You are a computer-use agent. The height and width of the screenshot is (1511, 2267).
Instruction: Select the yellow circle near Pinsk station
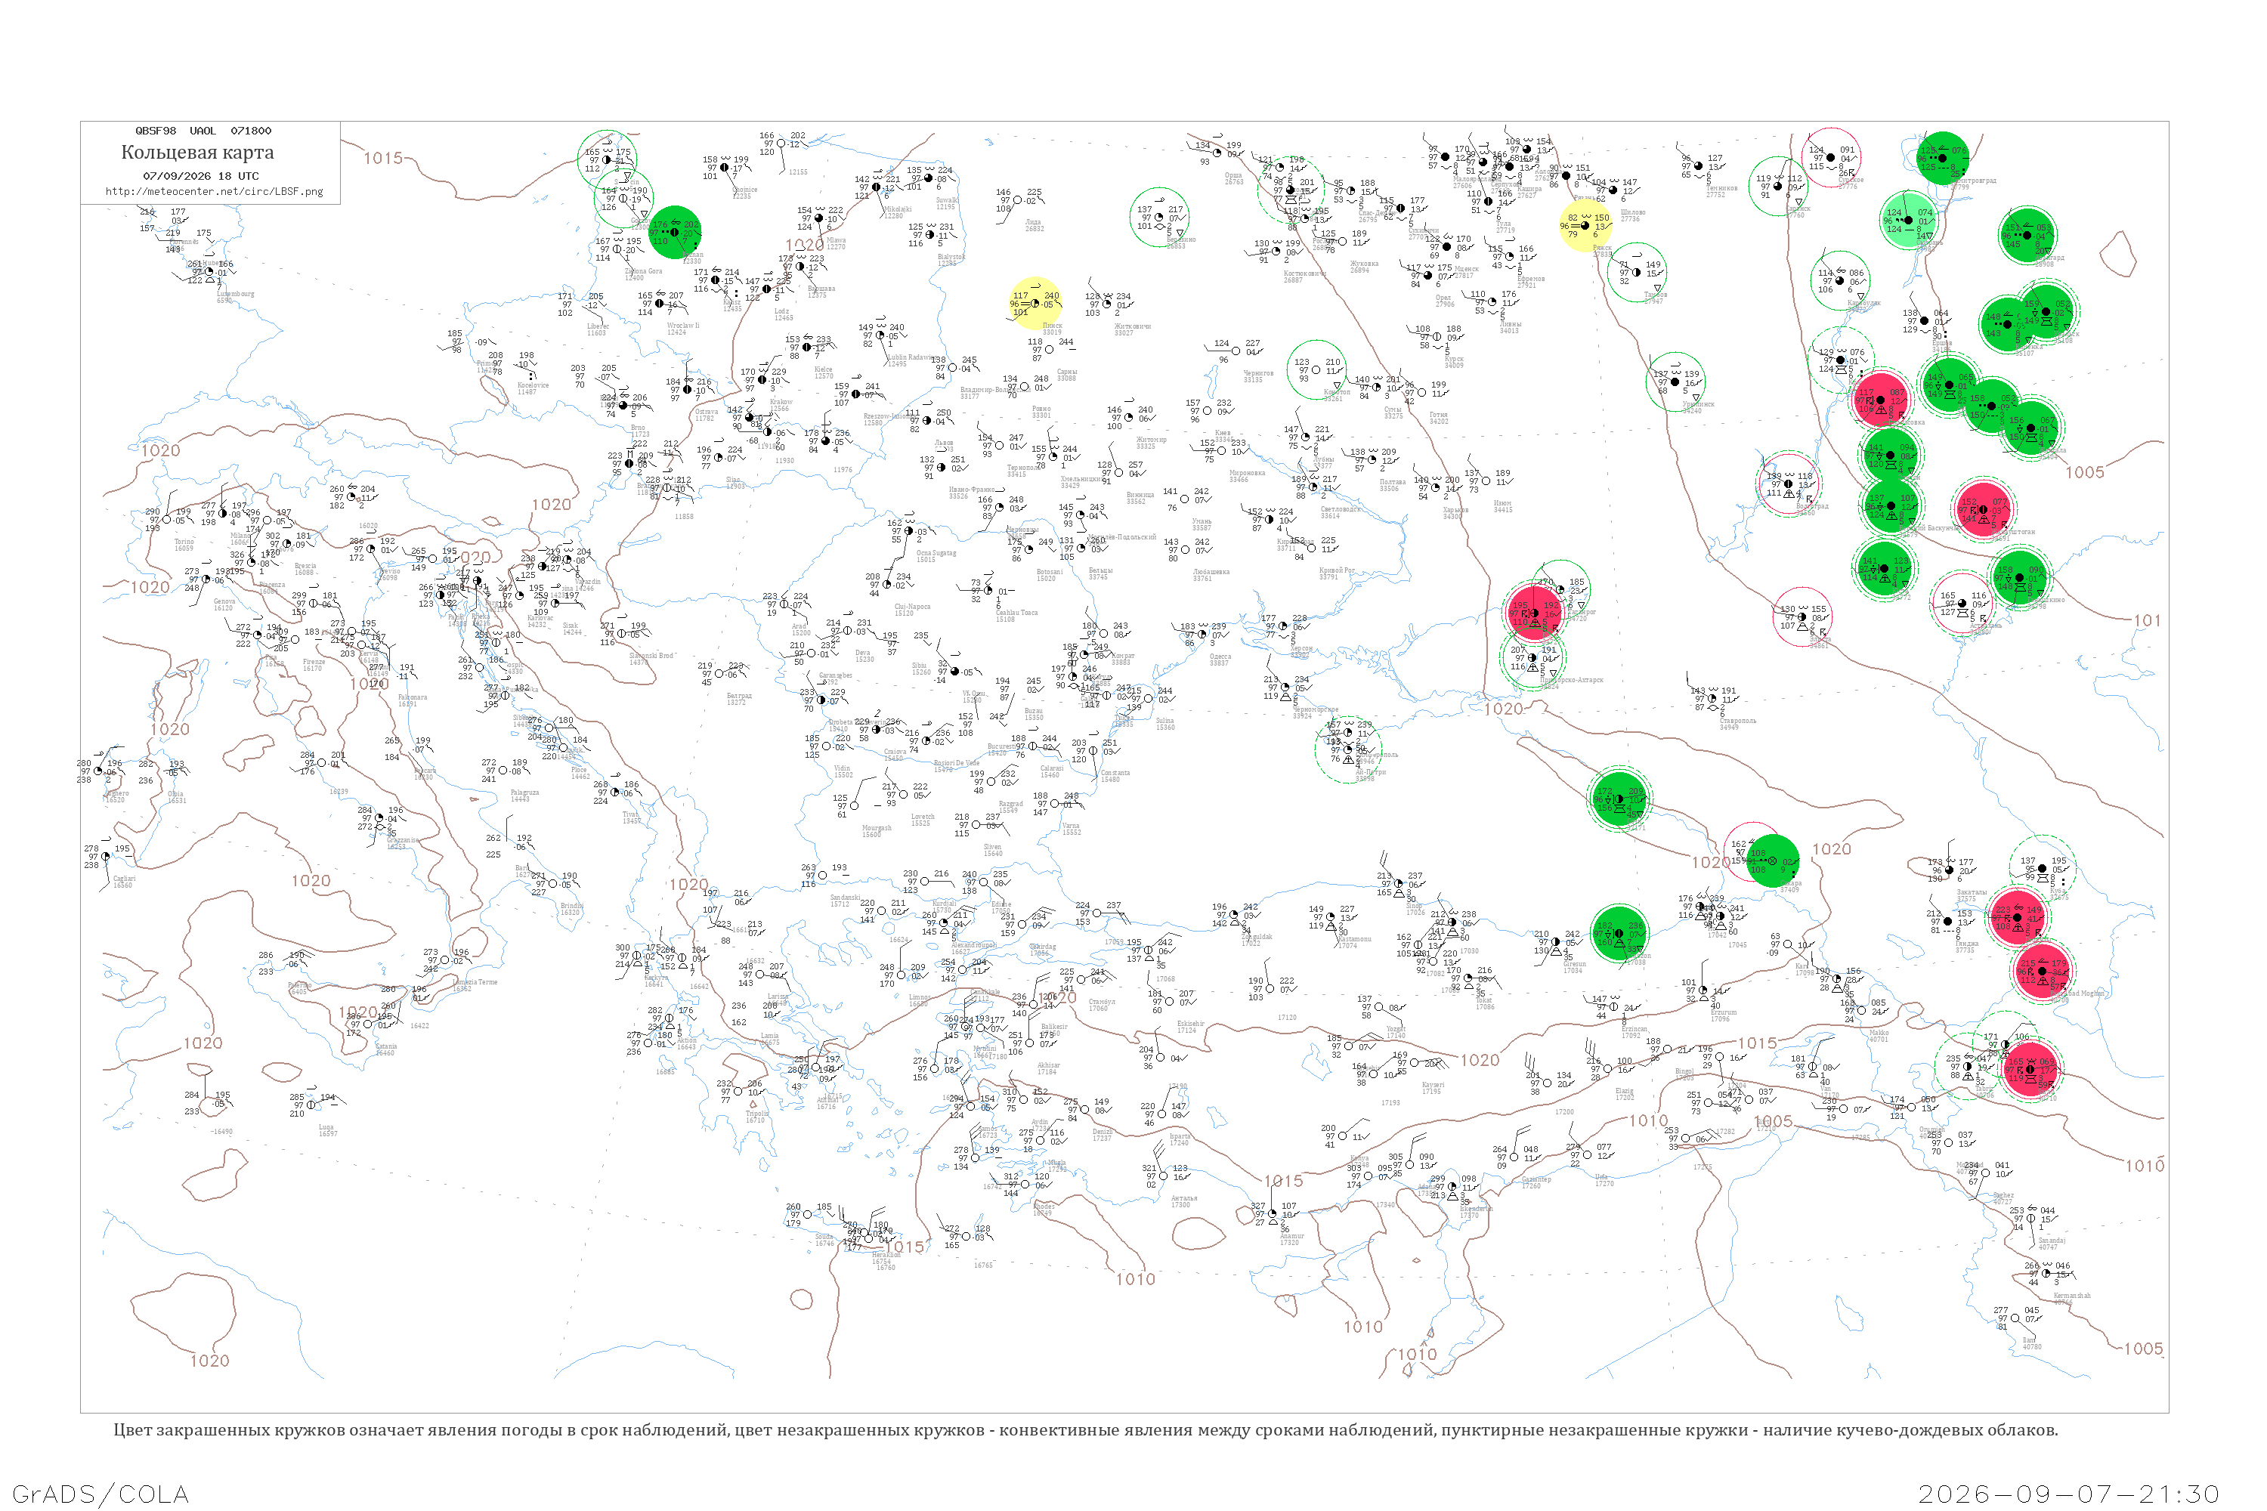[x=1035, y=303]
